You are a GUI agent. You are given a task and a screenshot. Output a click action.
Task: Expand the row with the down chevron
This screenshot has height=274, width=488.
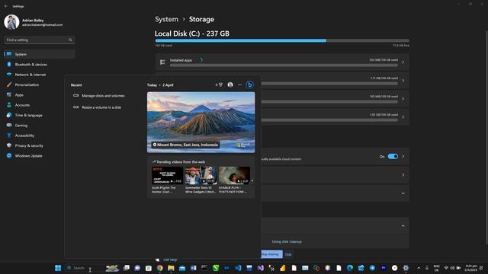[x=403, y=193]
